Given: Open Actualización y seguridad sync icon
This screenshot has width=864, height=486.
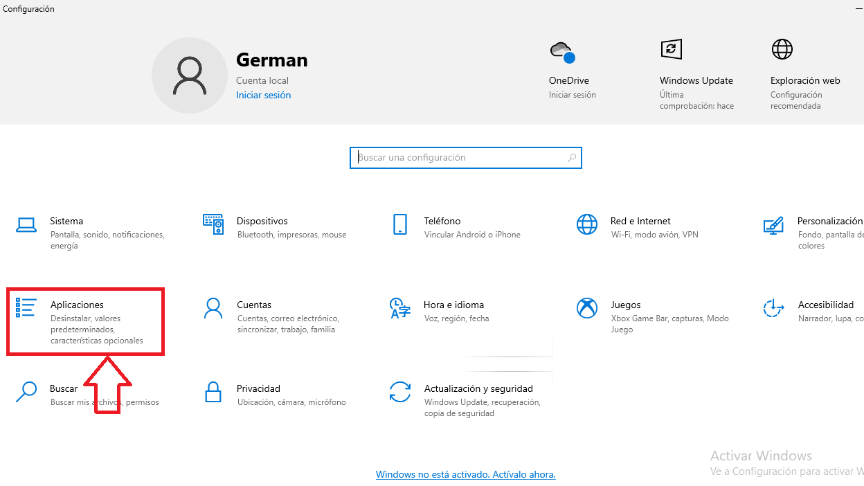Looking at the screenshot, I should [x=400, y=392].
